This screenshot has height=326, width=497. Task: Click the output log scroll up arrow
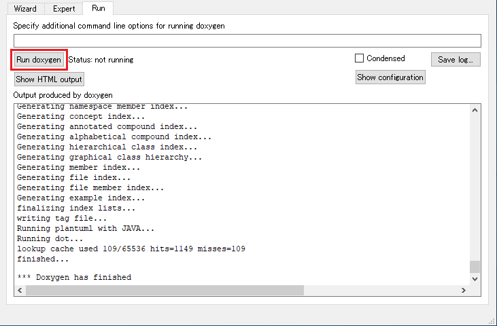pos(475,110)
